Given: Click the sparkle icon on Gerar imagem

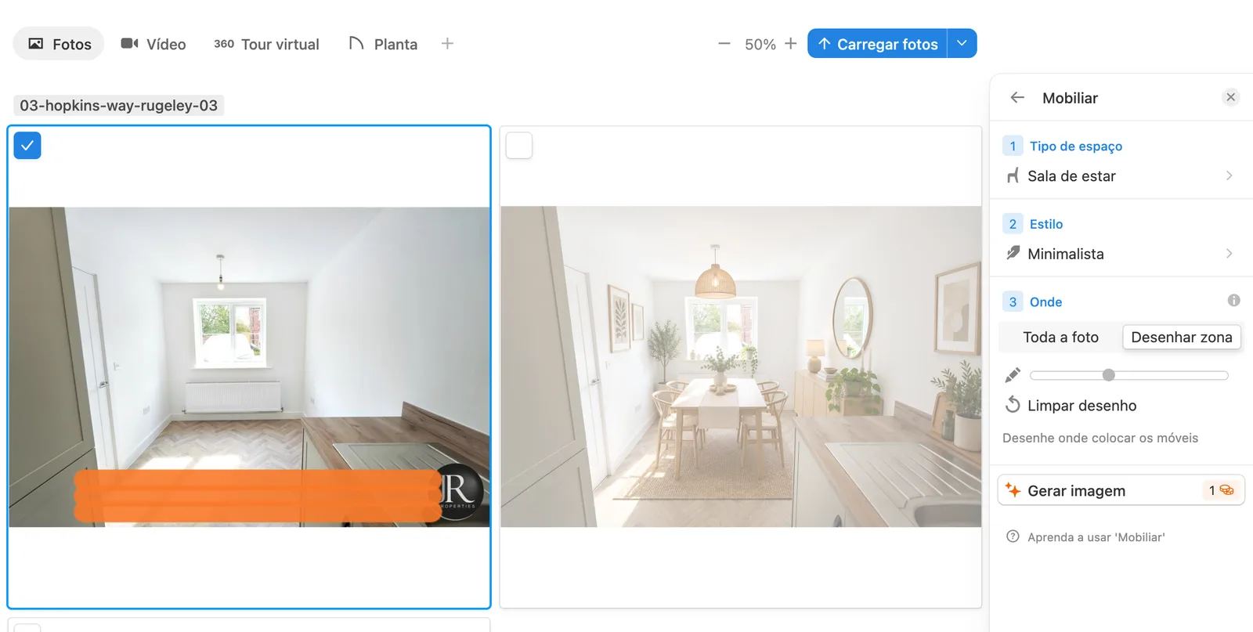Looking at the screenshot, I should click(1013, 490).
